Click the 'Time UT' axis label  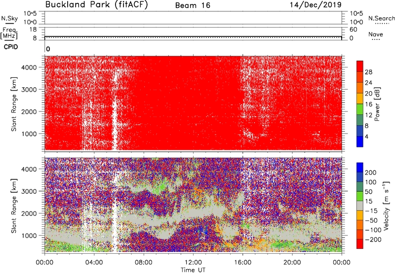tap(193, 270)
